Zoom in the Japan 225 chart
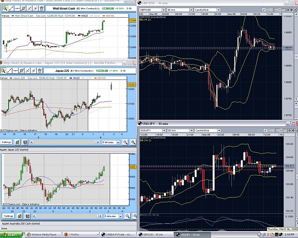The image size is (298, 238). point(133,142)
